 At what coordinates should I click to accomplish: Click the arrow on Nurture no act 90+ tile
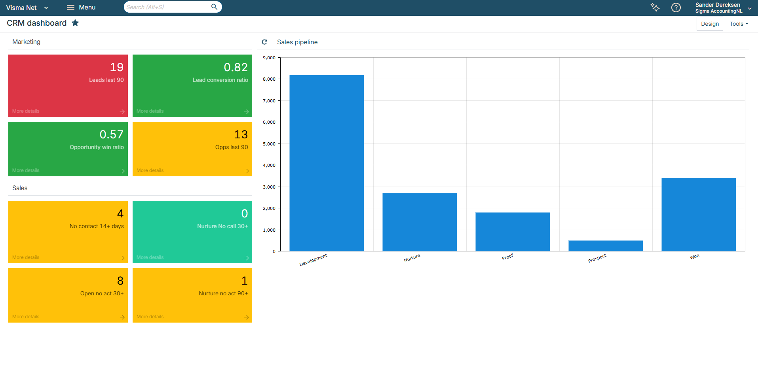tap(246, 317)
